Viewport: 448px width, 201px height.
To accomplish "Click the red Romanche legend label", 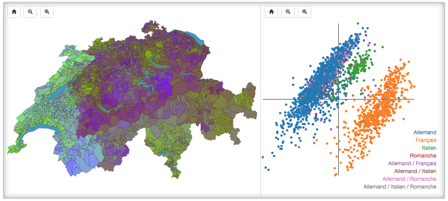I will (x=424, y=156).
